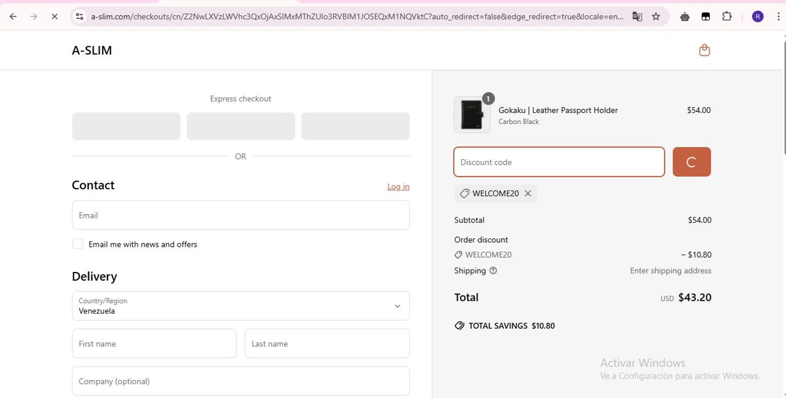Tick Email me with news and offers
This screenshot has width=786, height=398.
click(78, 244)
